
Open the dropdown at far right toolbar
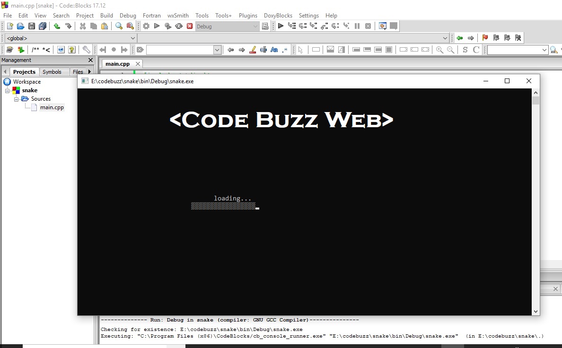tap(544, 50)
